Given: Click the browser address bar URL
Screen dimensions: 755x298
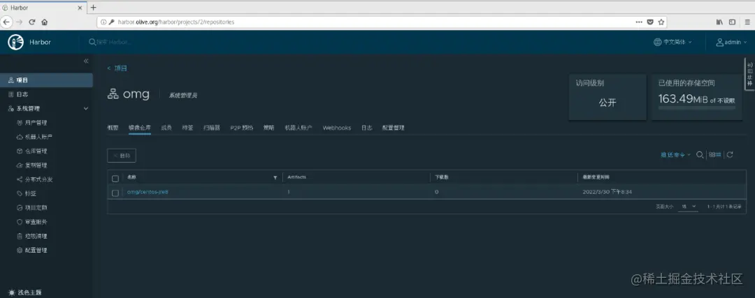Looking at the screenshot, I should [175, 22].
